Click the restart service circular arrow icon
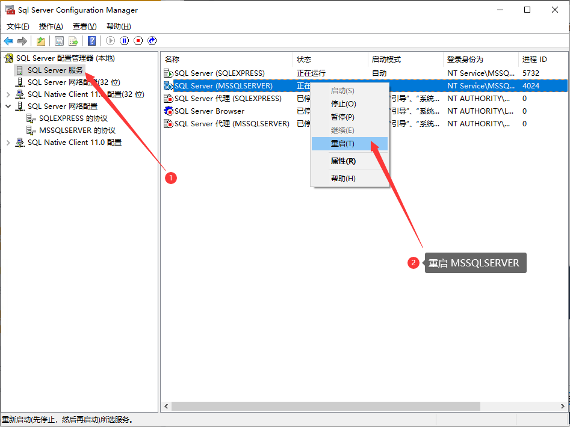Screen dimensions: 570x427 (152, 40)
